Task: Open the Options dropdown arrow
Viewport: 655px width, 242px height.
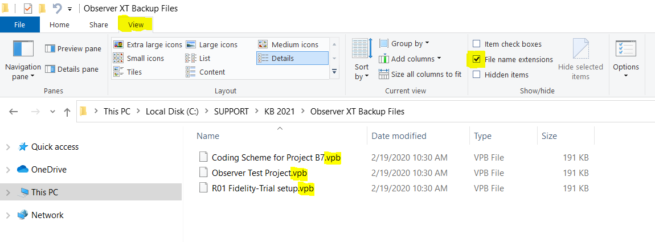Action: (x=626, y=76)
